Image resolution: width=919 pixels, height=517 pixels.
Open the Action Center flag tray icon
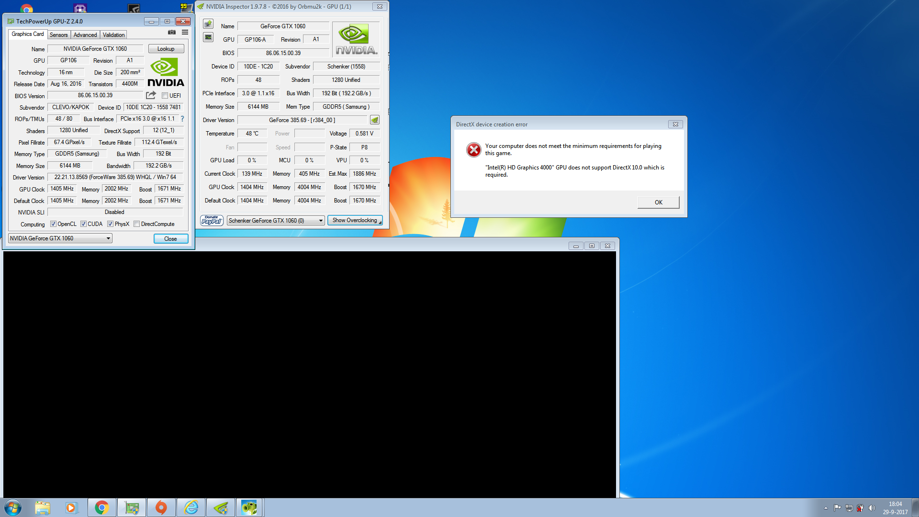(837, 508)
